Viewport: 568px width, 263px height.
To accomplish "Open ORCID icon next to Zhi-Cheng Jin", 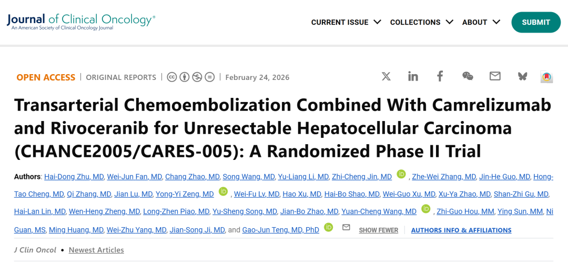I will (401, 174).
